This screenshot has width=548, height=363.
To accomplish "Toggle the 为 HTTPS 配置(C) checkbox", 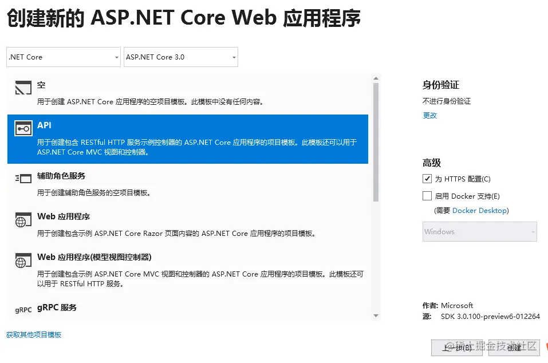I will (427, 179).
